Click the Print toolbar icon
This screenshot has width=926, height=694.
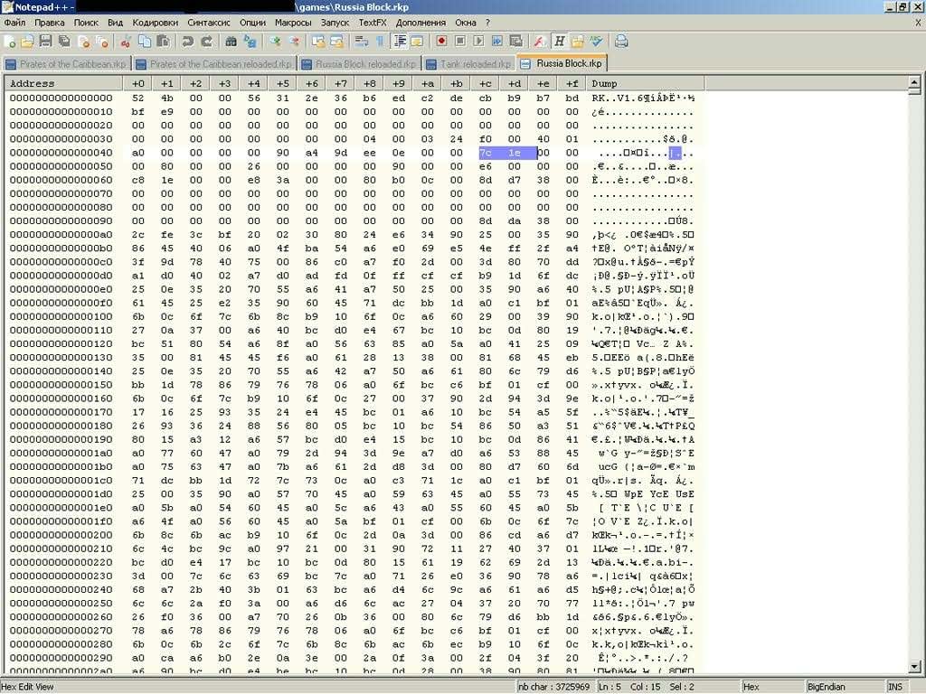click(x=620, y=42)
